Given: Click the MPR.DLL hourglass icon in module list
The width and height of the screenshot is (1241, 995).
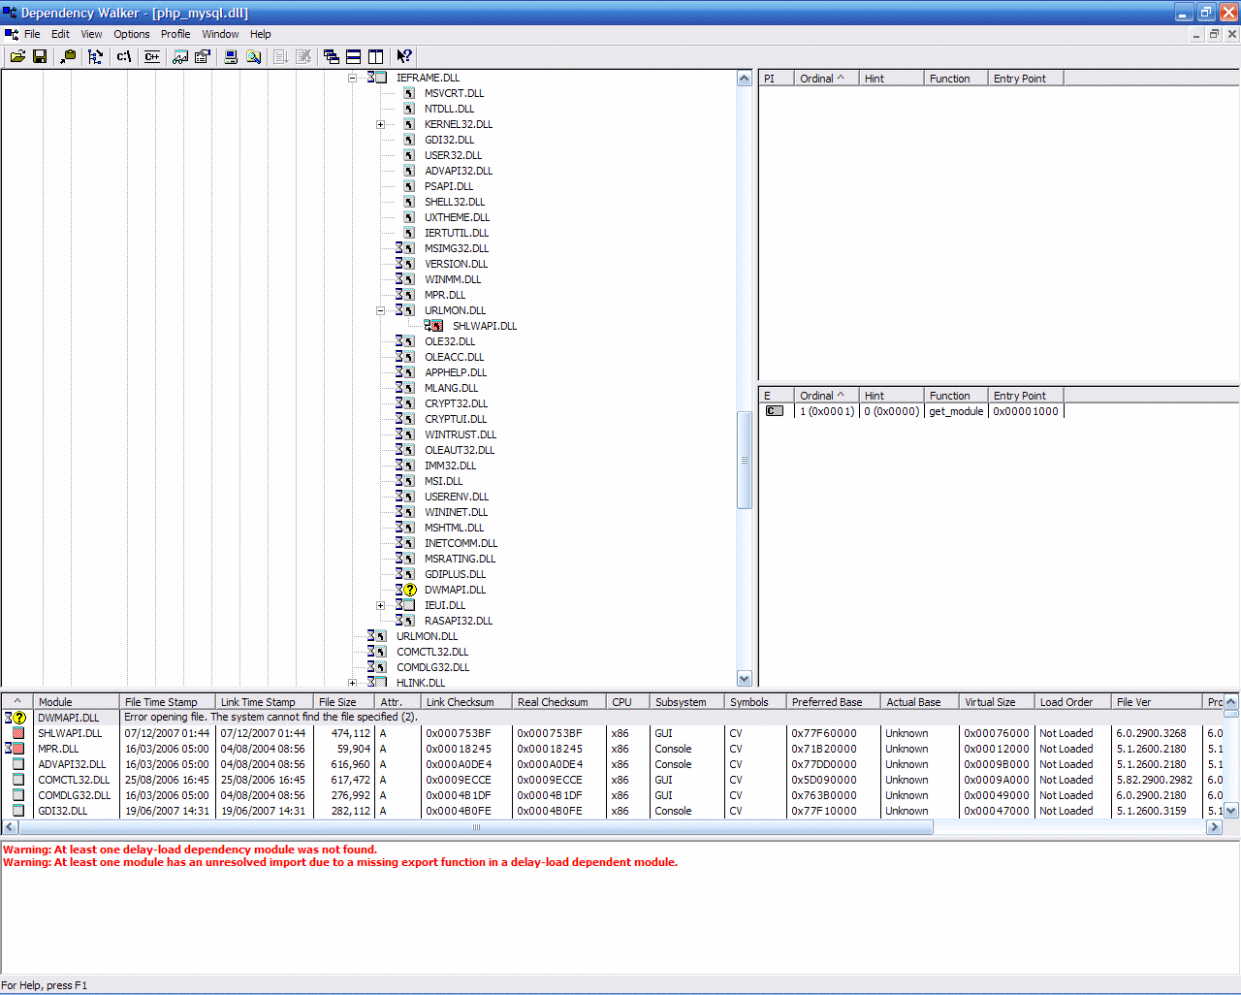Looking at the screenshot, I should coord(9,749).
